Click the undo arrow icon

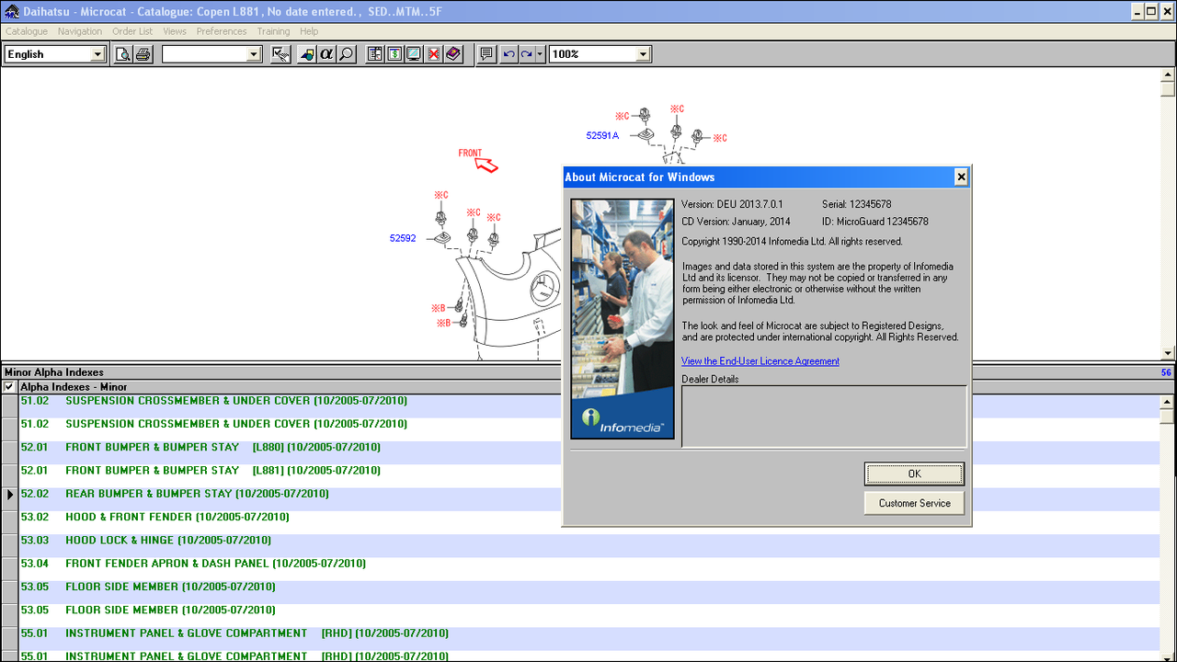click(509, 54)
